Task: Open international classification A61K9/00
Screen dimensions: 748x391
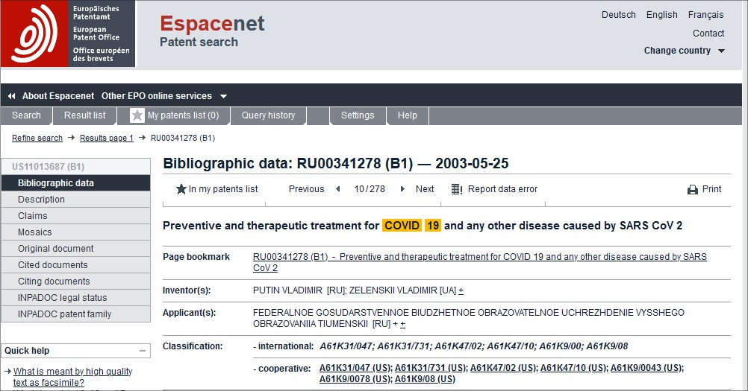Action: pyautogui.click(x=560, y=346)
